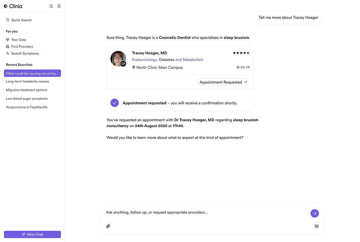Click the location pin for North Clinic
Image resolution: width=360 pixels, height=242 pixels.
[134, 68]
